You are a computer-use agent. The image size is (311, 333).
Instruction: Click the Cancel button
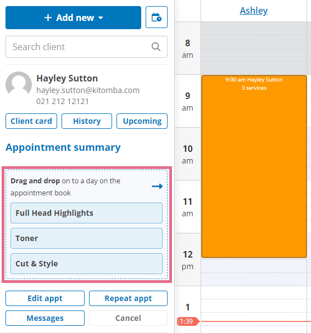[128, 318]
